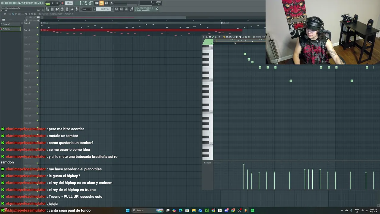Open the HELP menu
The height and width of the screenshot is (214, 380).
click(41, 3)
